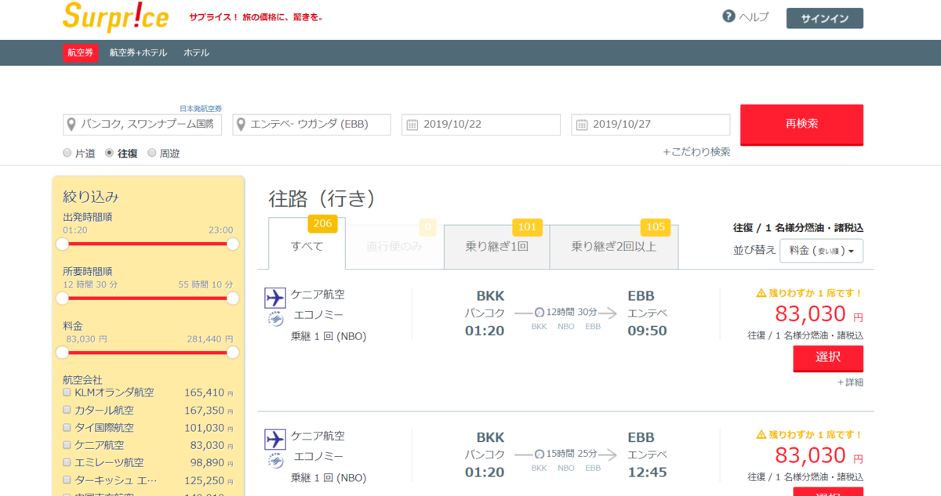
Task: Click the help question mark icon
Action: [x=728, y=16]
